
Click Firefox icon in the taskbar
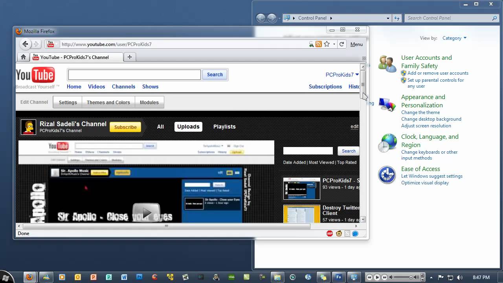coord(29,277)
